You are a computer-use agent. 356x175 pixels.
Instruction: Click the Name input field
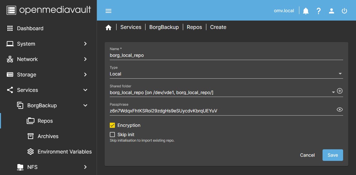[x=226, y=55]
